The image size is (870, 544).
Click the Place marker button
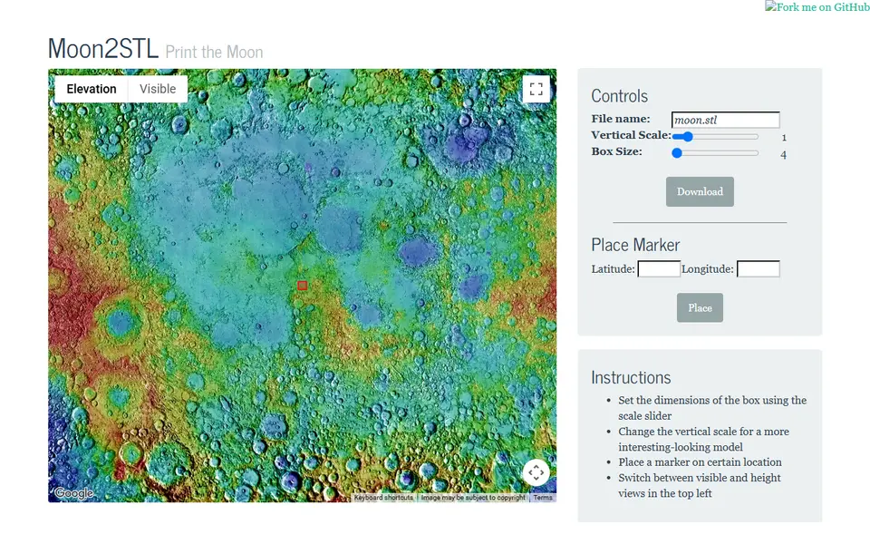700,307
